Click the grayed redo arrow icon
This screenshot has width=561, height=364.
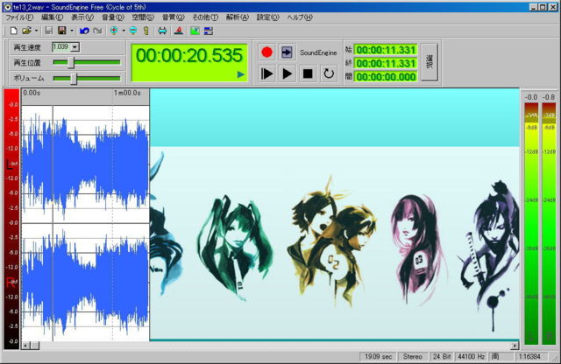(x=97, y=31)
